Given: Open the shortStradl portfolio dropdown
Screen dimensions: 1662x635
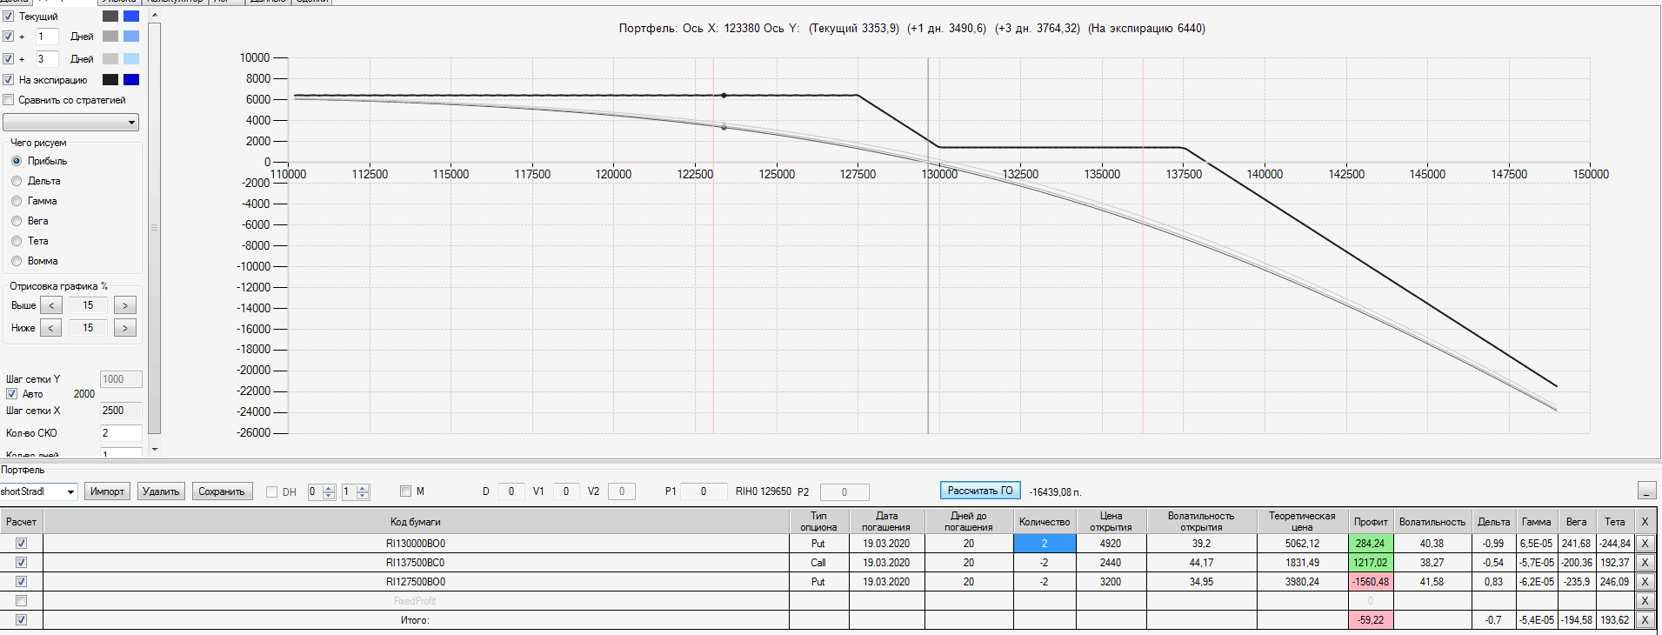Looking at the screenshot, I should [38, 491].
